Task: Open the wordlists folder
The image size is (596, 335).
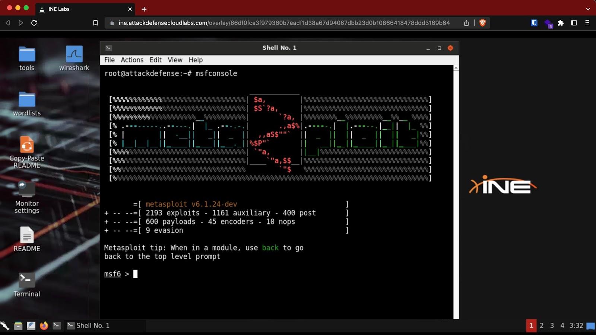Action: pyautogui.click(x=27, y=103)
